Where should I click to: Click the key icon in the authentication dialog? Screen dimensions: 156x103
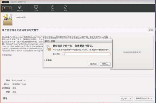[x=48, y=48]
